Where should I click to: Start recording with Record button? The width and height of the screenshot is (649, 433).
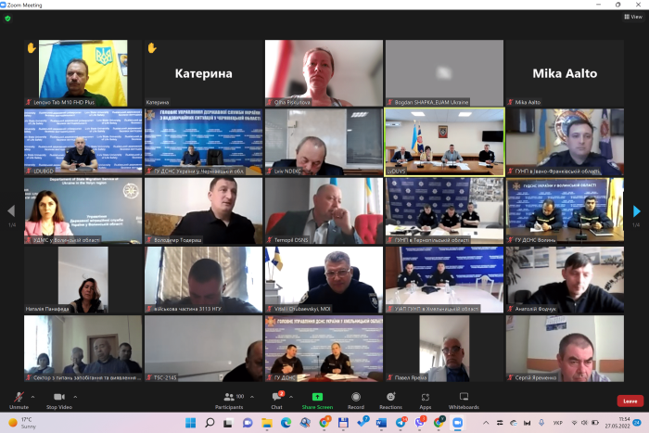(355, 398)
